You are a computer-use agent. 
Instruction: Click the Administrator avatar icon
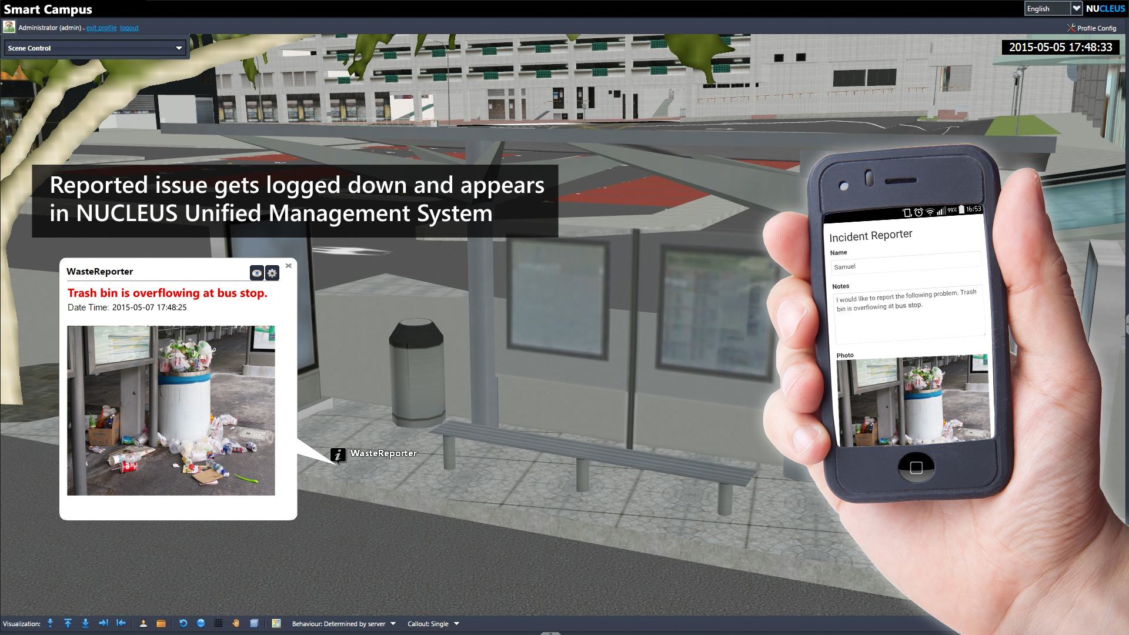pyautogui.click(x=9, y=27)
